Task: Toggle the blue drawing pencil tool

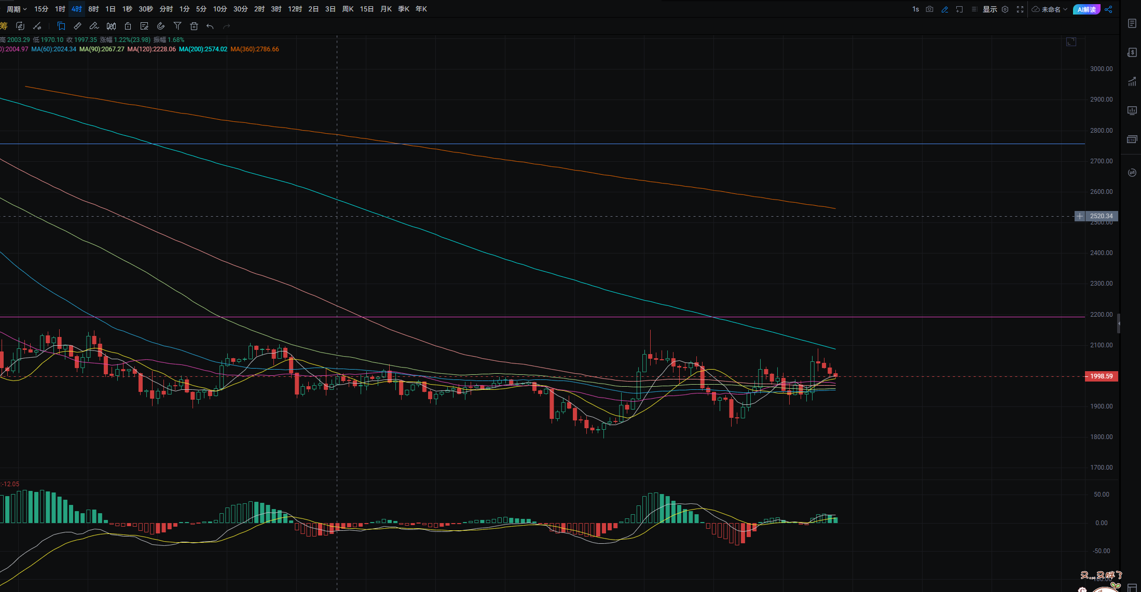Action: point(944,9)
